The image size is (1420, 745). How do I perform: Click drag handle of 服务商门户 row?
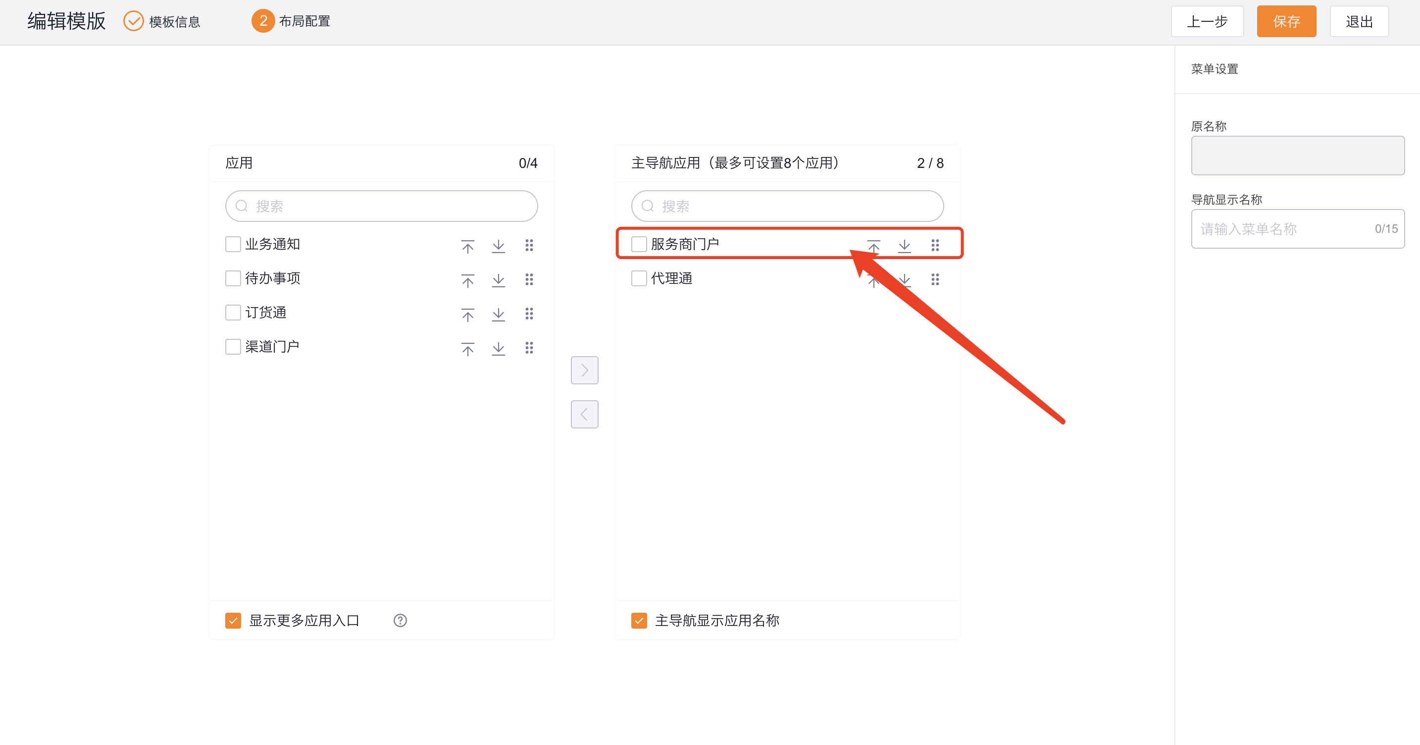coord(935,245)
